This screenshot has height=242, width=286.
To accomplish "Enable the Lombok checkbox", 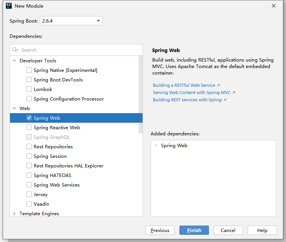I will (29, 89).
